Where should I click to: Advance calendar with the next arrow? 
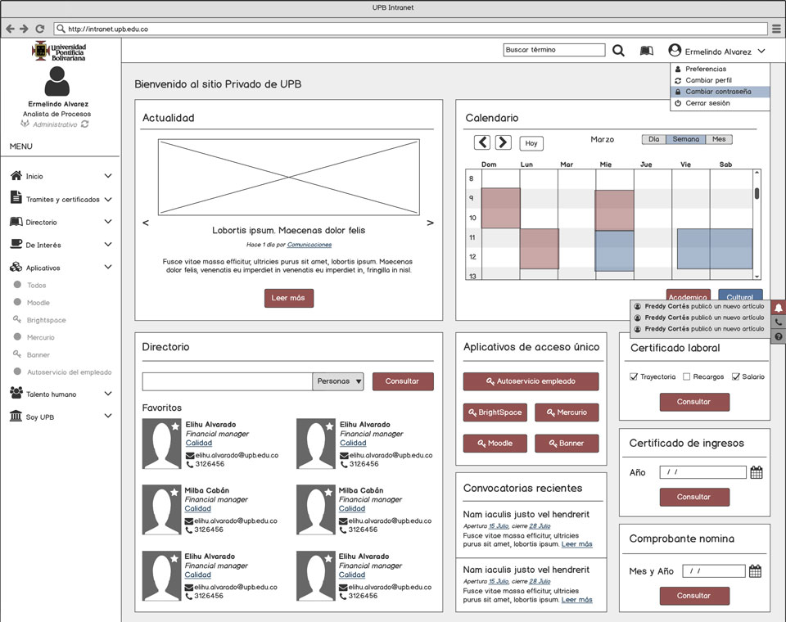(504, 142)
